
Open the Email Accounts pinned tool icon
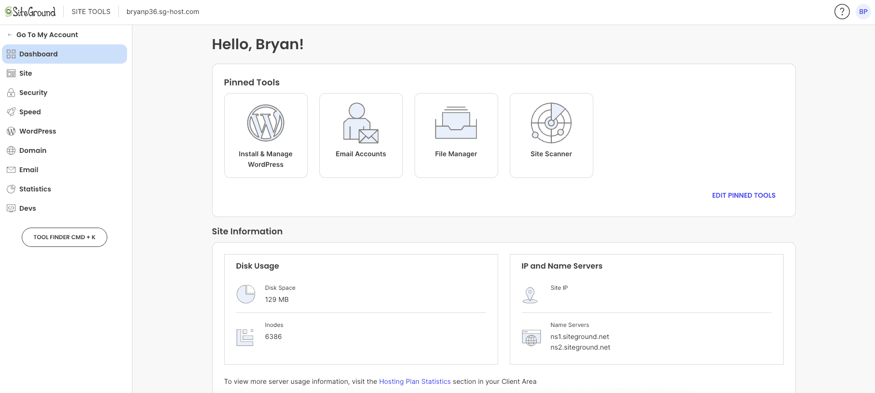pyautogui.click(x=360, y=123)
